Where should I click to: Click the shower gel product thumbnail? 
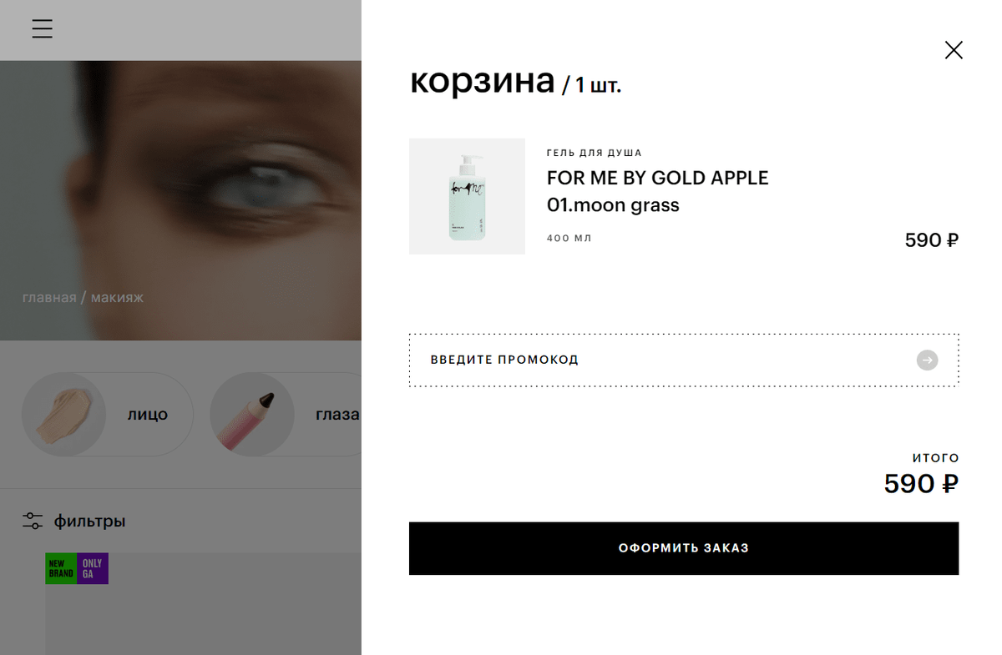pyautogui.click(x=467, y=196)
